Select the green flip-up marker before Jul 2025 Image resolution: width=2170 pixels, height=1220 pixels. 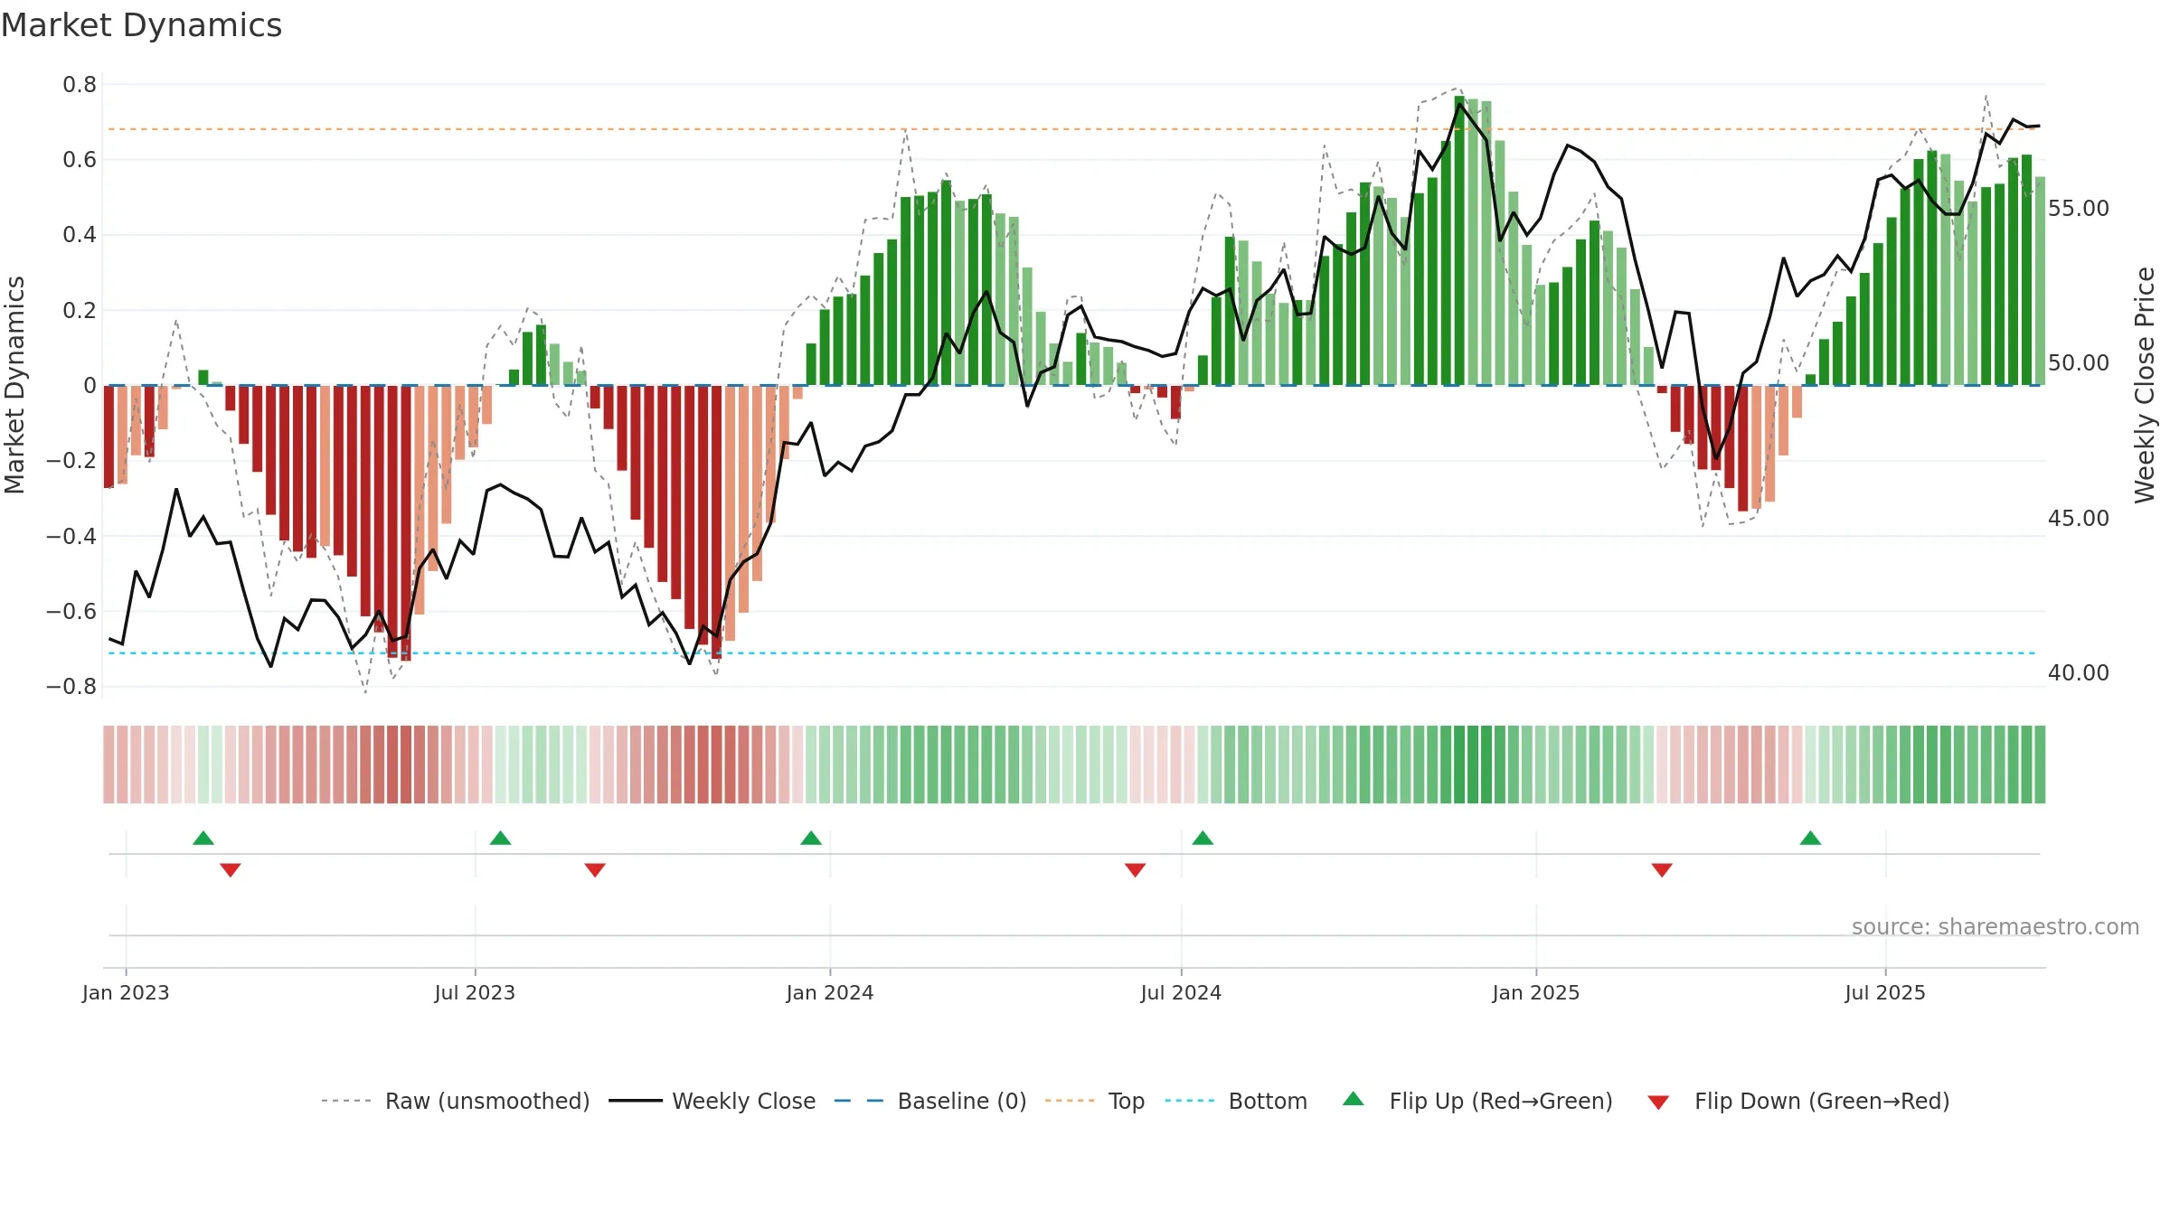[x=1810, y=838]
